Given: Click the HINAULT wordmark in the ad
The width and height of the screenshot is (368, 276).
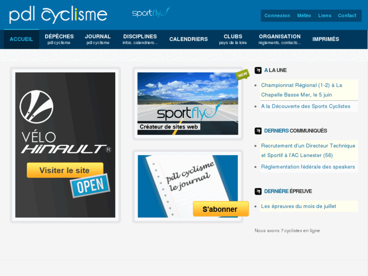Looking at the screenshot, I should click(x=66, y=149).
